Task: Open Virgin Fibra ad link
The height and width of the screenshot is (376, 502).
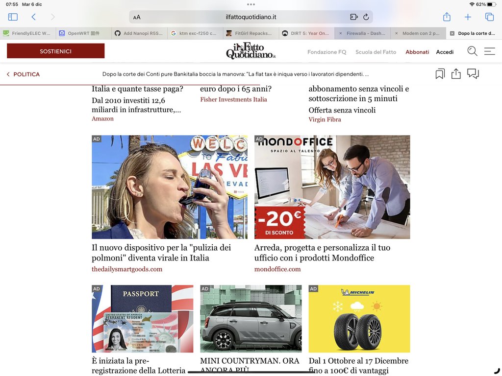Action: click(325, 119)
